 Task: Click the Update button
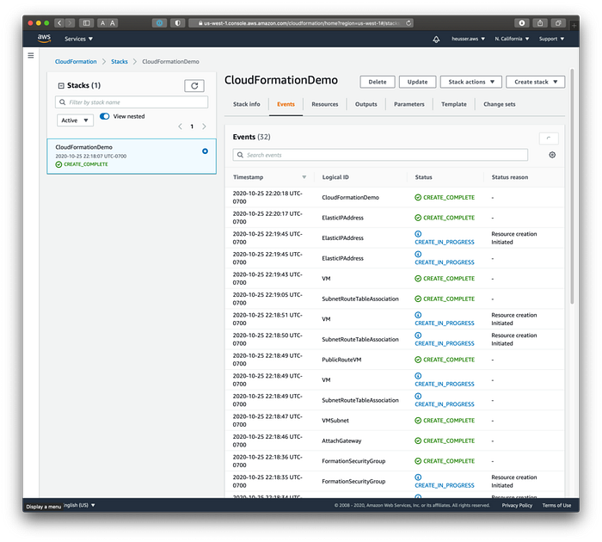pos(417,82)
